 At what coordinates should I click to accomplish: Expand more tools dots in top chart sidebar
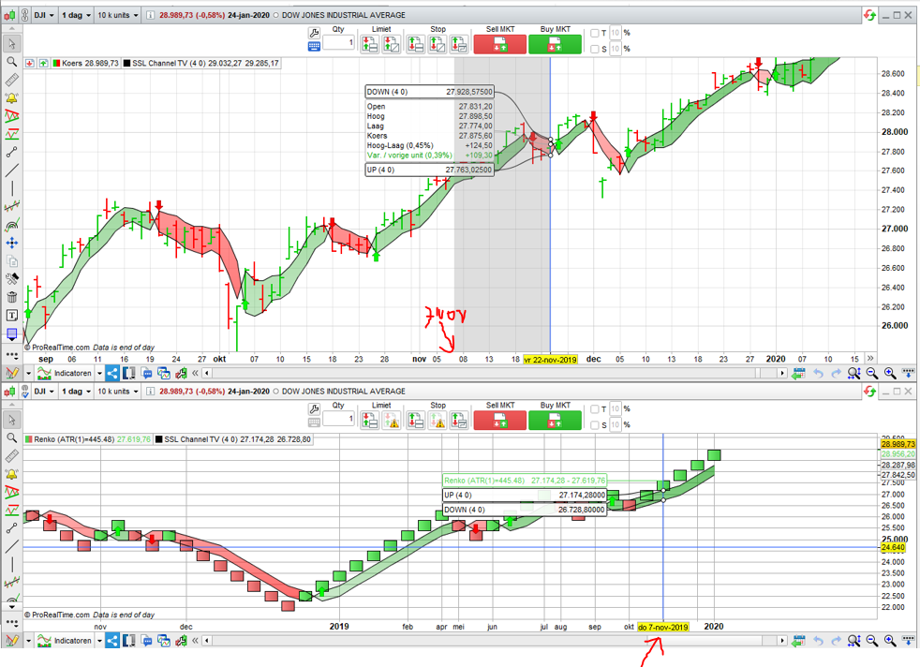click(12, 355)
